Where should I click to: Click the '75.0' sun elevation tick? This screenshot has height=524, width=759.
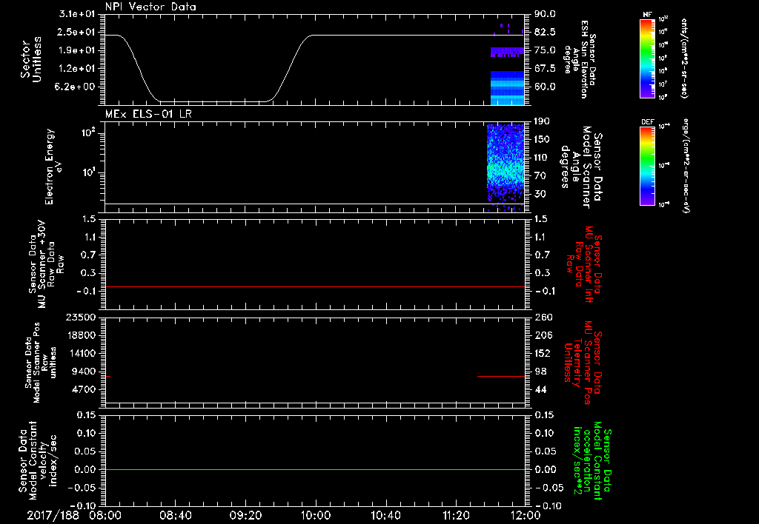pyautogui.click(x=545, y=50)
